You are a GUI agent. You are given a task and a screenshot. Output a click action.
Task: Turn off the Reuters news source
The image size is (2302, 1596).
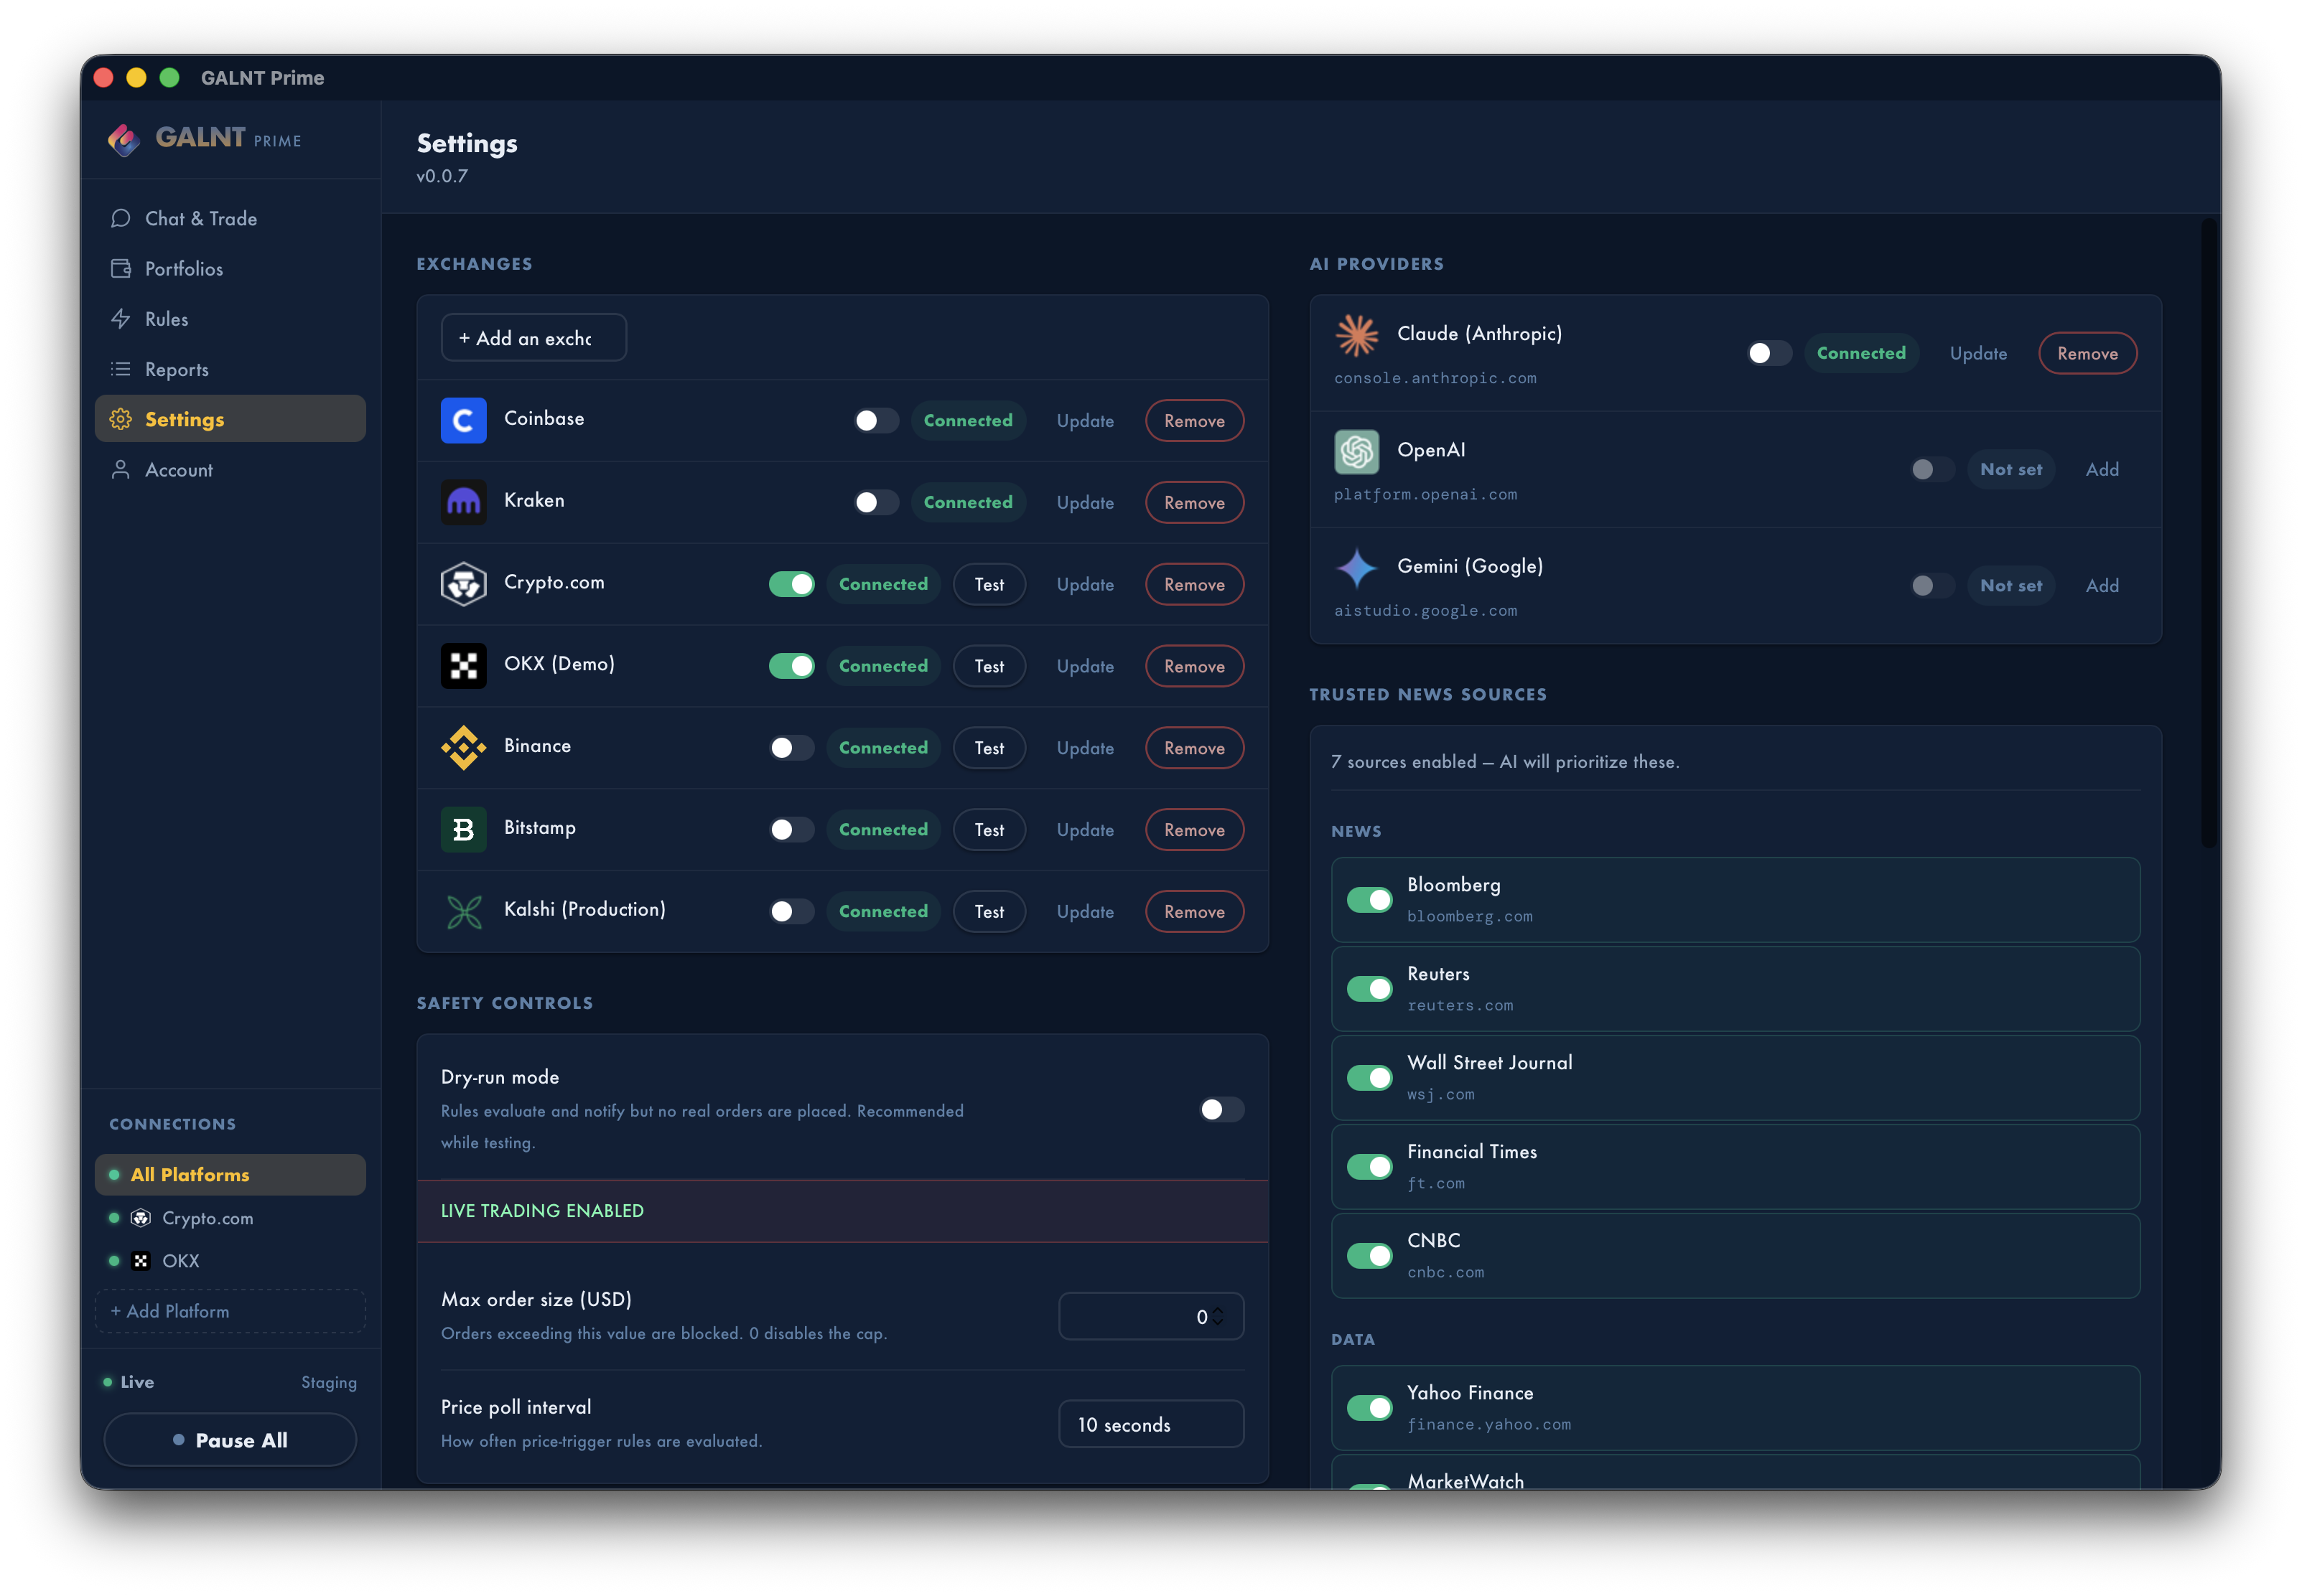click(1369, 989)
